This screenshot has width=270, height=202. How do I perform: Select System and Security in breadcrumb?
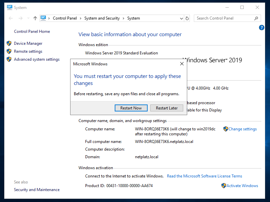coord(102,18)
